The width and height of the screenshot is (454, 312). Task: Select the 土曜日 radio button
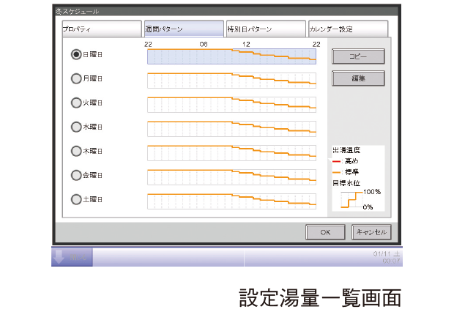pos(76,199)
